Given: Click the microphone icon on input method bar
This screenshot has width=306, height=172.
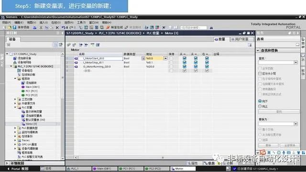Looking at the screenshot, I should pyautogui.click(x=284, y=152).
